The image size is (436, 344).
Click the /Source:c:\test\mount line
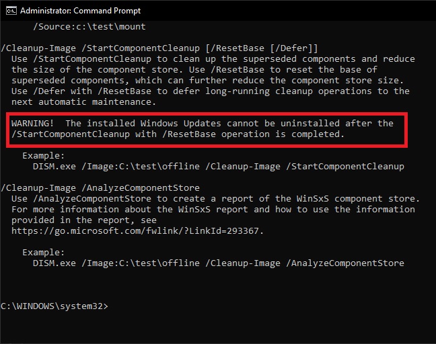pyautogui.click(x=89, y=26)
